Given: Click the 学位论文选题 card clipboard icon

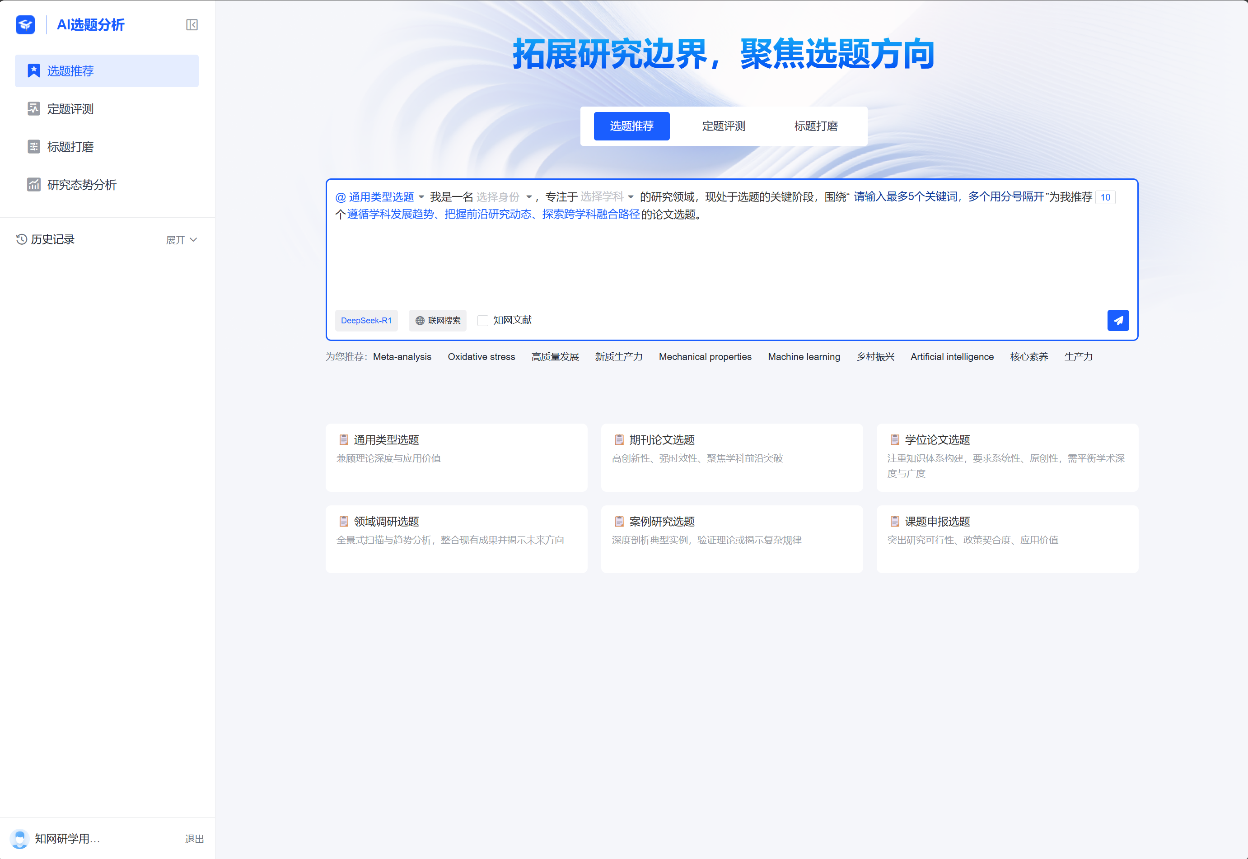Looking at the screenshot, I should point(894,439).
